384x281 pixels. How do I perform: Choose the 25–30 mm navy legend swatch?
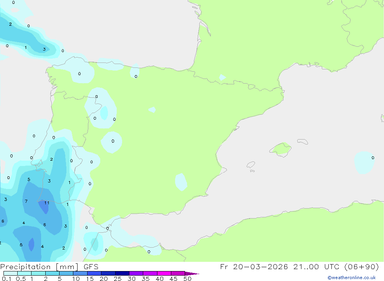[x=122, y=273]
